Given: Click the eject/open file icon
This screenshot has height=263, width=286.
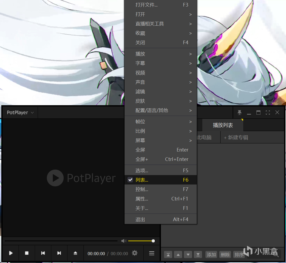Looking at the screenshot, I should [x=75, y=253].
